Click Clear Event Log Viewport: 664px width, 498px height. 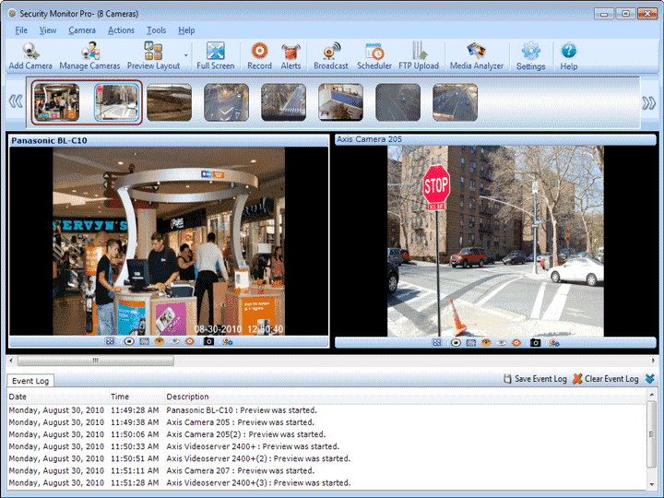click(606, 379)
